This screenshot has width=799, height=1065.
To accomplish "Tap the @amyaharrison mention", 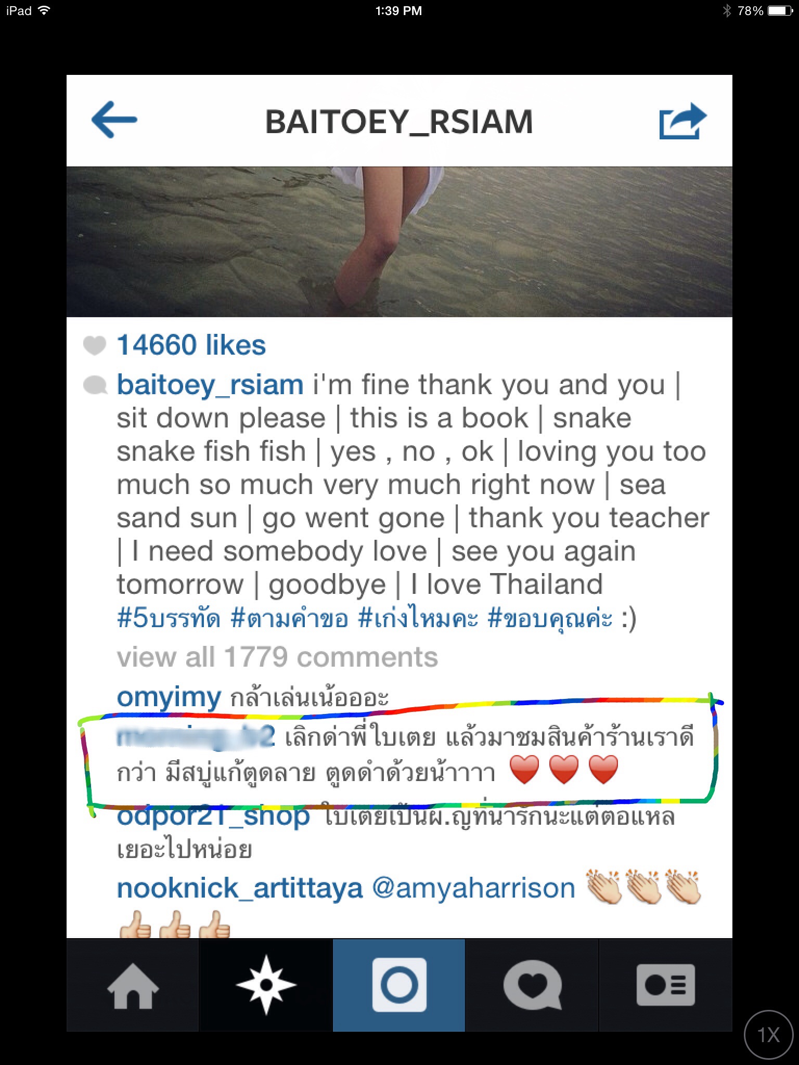I will tap(473, 888).
